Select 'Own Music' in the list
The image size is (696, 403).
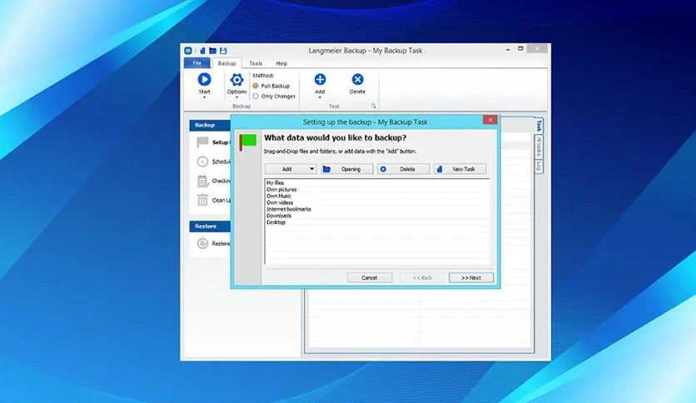pos(279,197)
